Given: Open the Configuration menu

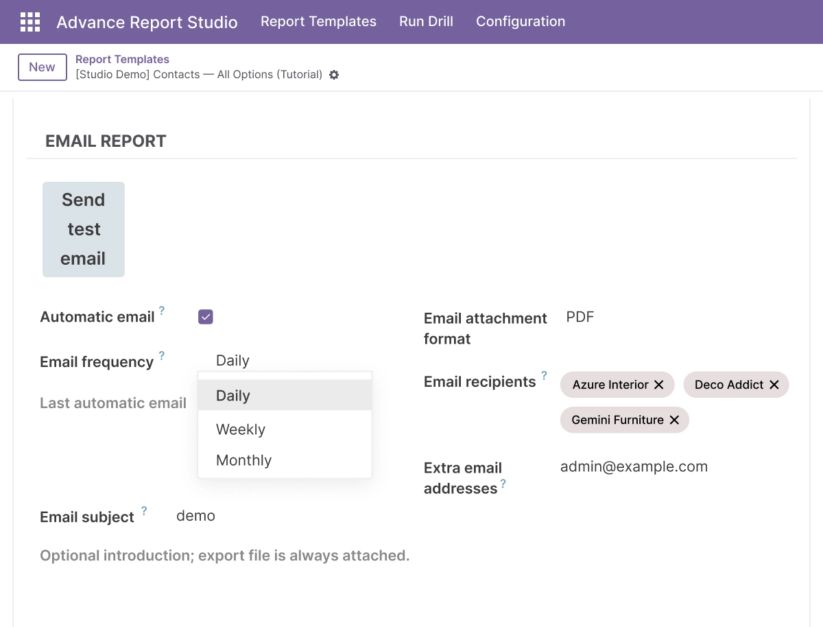Looking at the screenshot, I should click(x=521, y=21).
